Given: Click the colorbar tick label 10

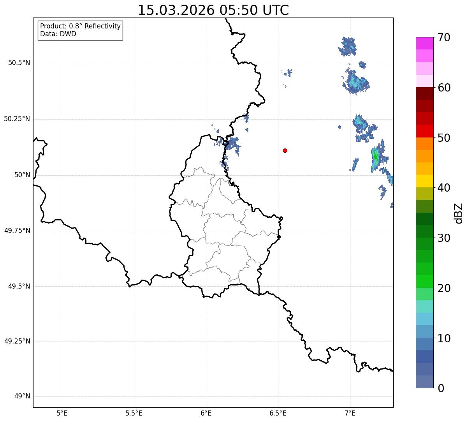Looking at the screenshot, I should (444, 338).
